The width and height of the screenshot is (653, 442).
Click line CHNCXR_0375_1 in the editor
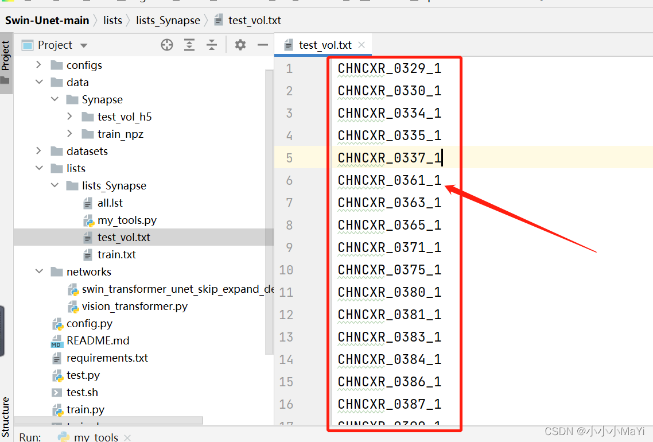tap(389, 270)
